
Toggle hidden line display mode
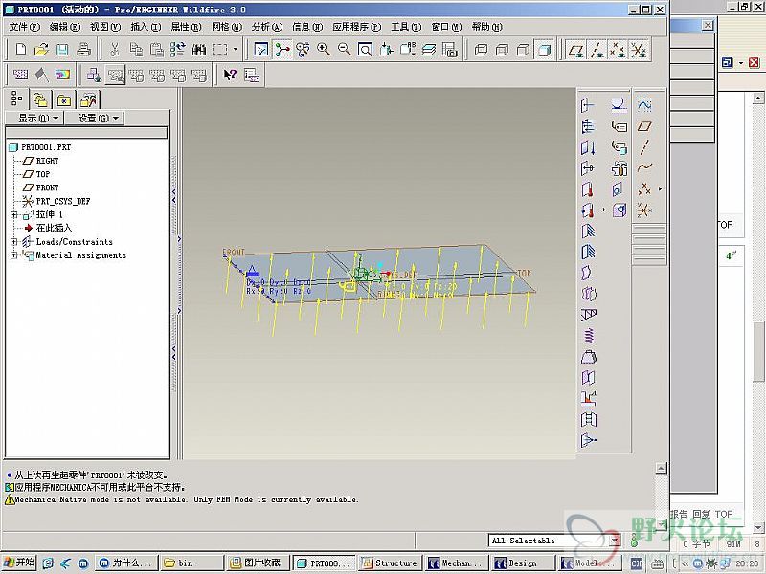tap(502, 50)
